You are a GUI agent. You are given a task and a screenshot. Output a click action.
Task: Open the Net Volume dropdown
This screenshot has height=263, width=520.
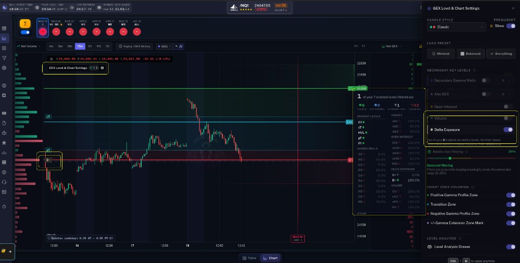[x=28, y=46]
